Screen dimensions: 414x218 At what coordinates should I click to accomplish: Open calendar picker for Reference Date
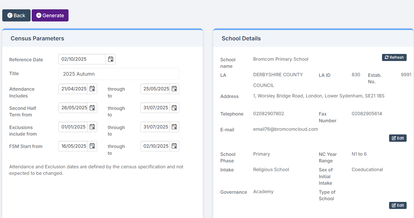click(x=110, y=59)
